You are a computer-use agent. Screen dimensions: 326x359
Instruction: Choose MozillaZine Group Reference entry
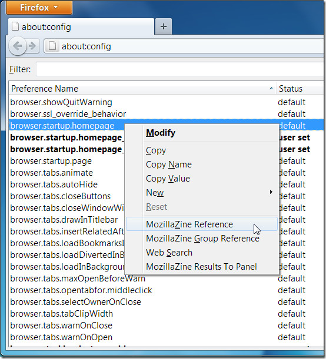(202, 239)
